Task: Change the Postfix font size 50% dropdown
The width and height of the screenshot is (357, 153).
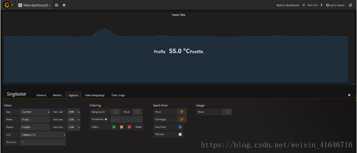Action: pyautogui.click(x=74, y=127)
